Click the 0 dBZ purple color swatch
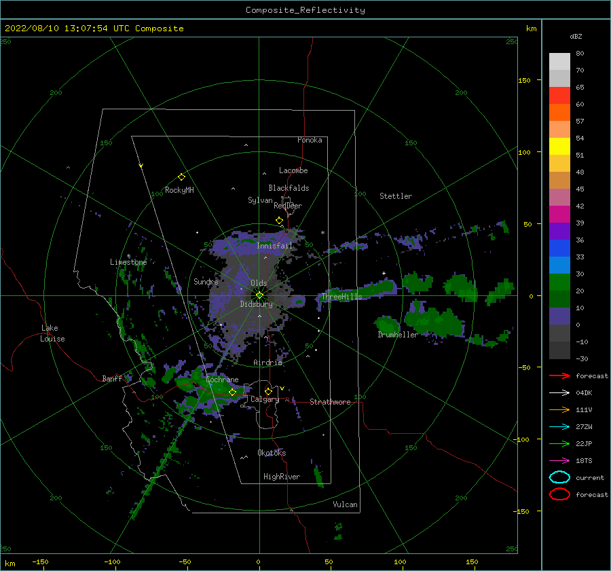Image resolution: width=611 pixels, height=571 pixels. pyautogui.click(x=559, y=316)
